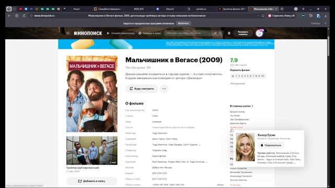Open Хизер Грэм photo in popup

[245, 147]
